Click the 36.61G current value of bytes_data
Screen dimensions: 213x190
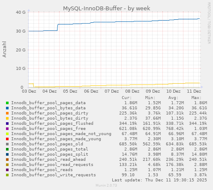(129, 108)
